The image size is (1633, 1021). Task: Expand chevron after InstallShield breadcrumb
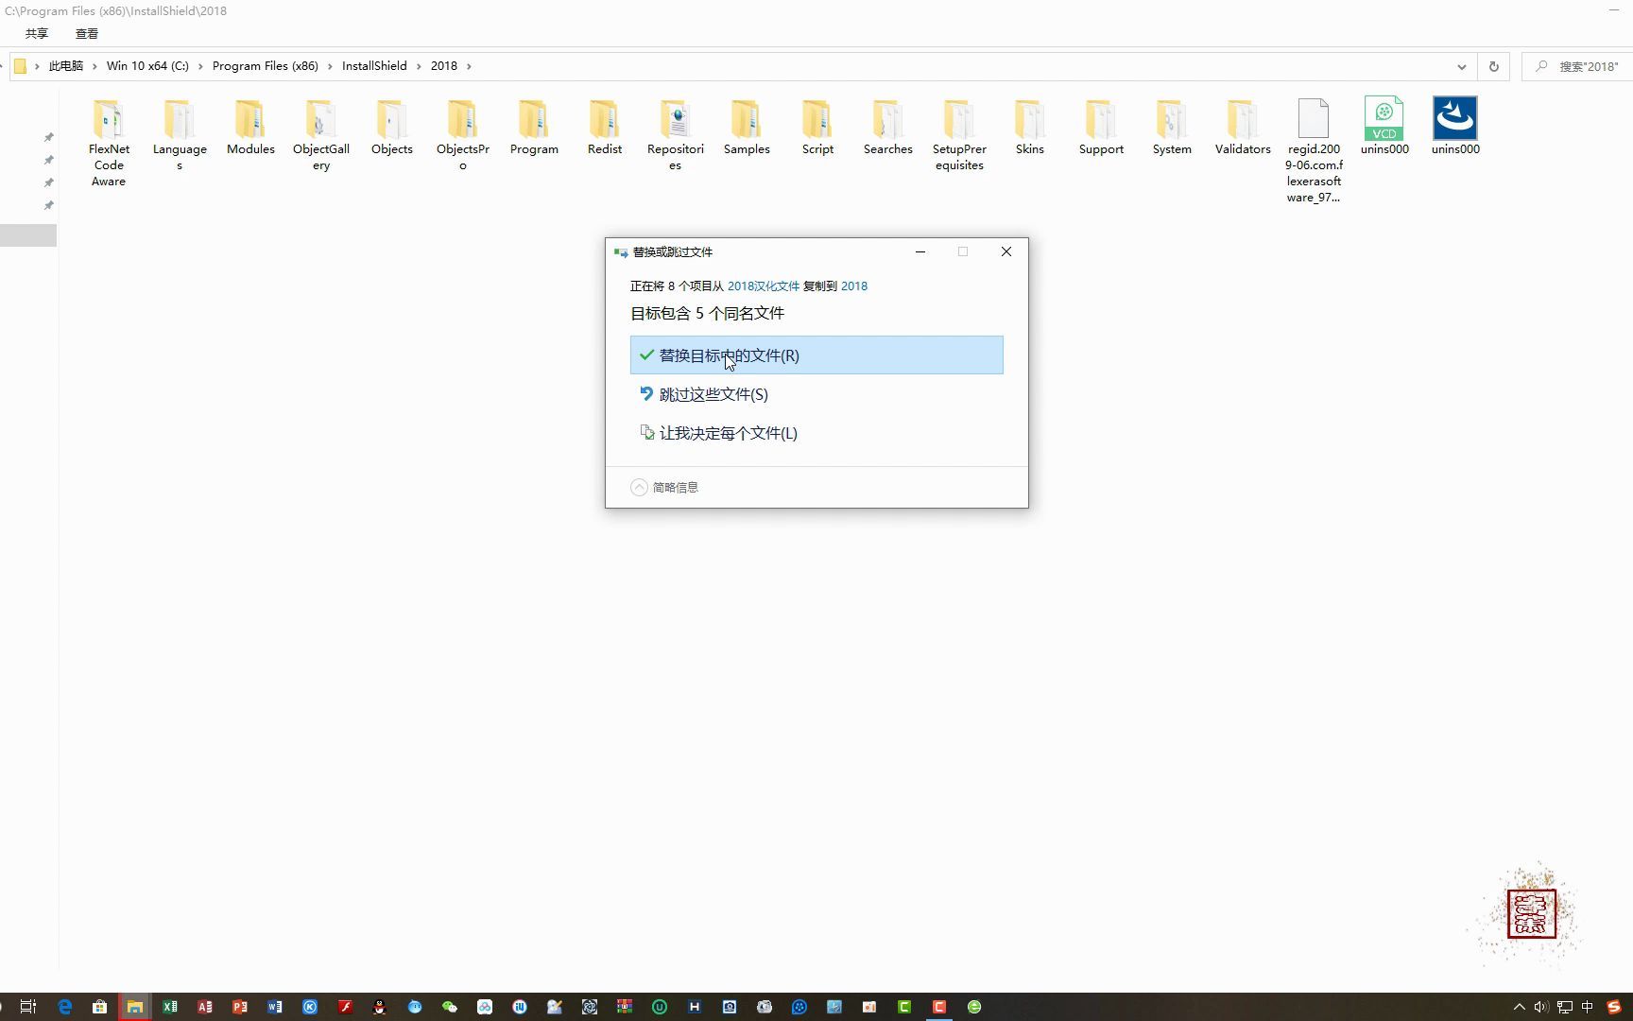click(x=419, y=66)
